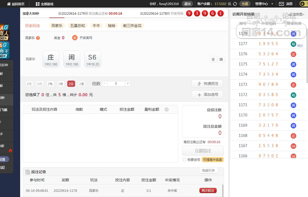The image size is (308, 197).
Task: Collapse the bet records with 隐藏列表
Action: (x=208, y=171)
